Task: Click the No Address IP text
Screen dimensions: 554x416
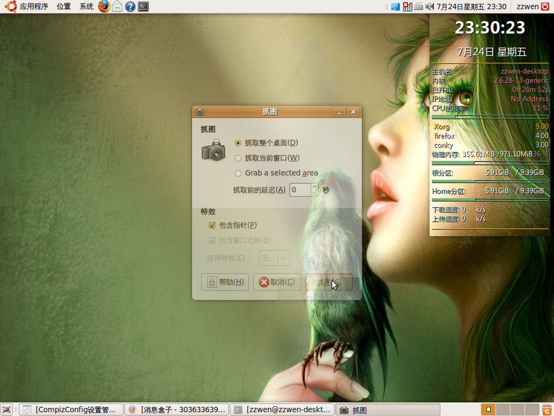Action: pyautogui.click(x=530, y=99)
